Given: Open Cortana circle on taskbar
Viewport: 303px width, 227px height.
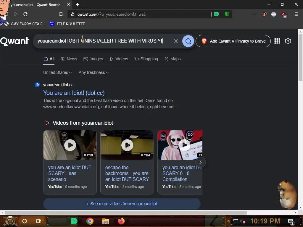Looking at the screenshot, I should (25, 221).
